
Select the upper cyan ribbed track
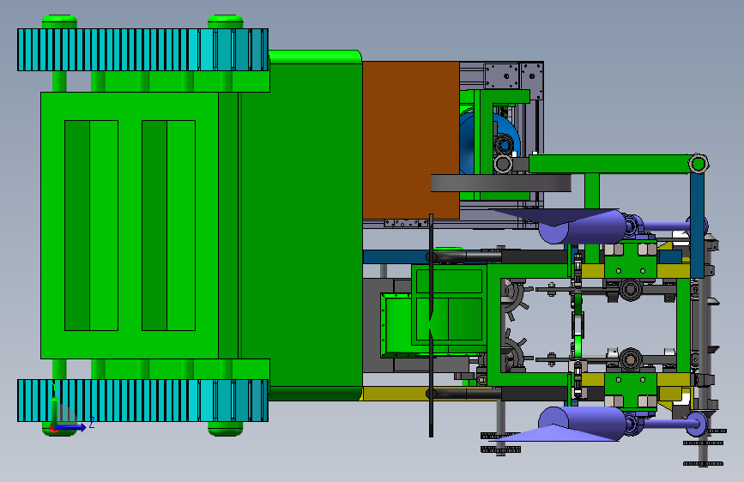click(142, 50)
